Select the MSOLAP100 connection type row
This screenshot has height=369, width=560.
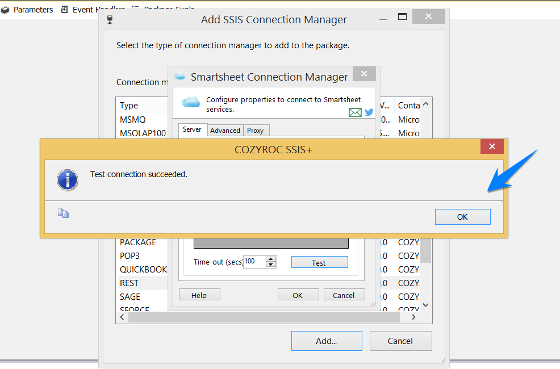pyautogui.click(x=143, y=133)
